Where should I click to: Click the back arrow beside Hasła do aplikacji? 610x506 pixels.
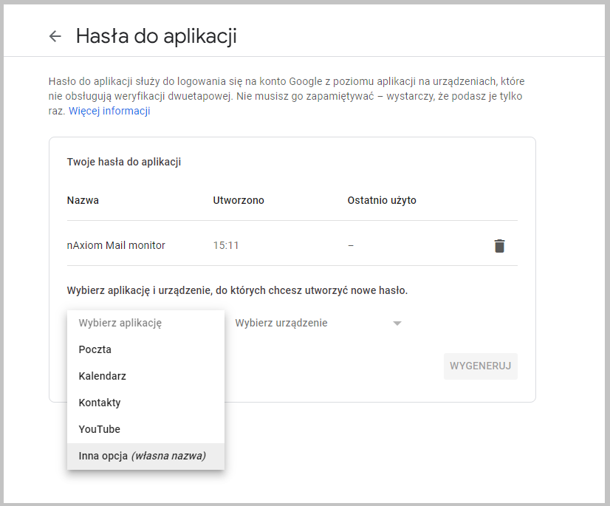tap(55, 35)
